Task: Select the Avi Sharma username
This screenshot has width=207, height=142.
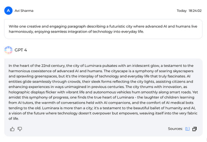Action: 24,11
